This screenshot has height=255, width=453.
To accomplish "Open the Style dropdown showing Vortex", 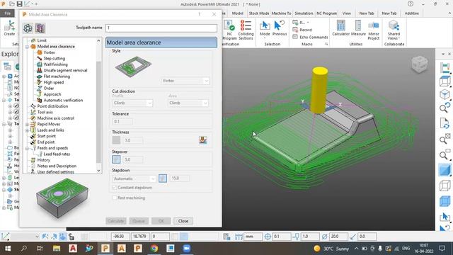I will coord(185,81).
